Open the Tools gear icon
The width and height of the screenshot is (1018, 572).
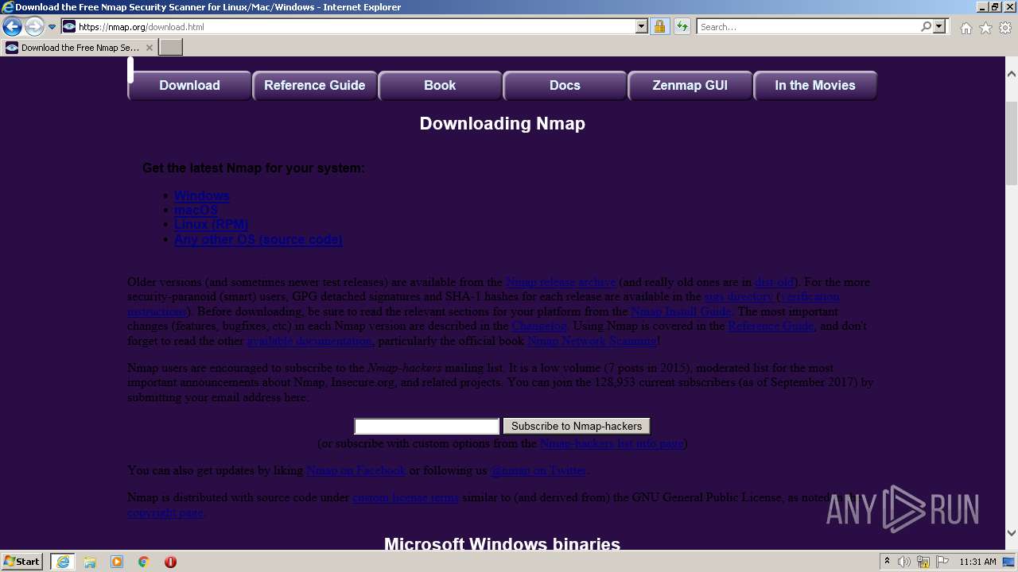(1005, 28)
